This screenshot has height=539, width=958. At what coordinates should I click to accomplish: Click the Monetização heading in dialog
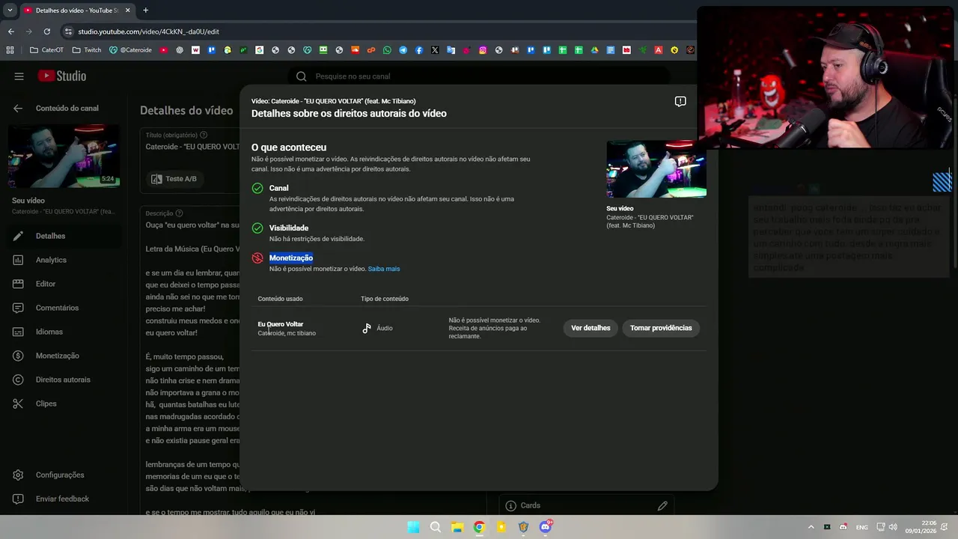tap(291, 258)
